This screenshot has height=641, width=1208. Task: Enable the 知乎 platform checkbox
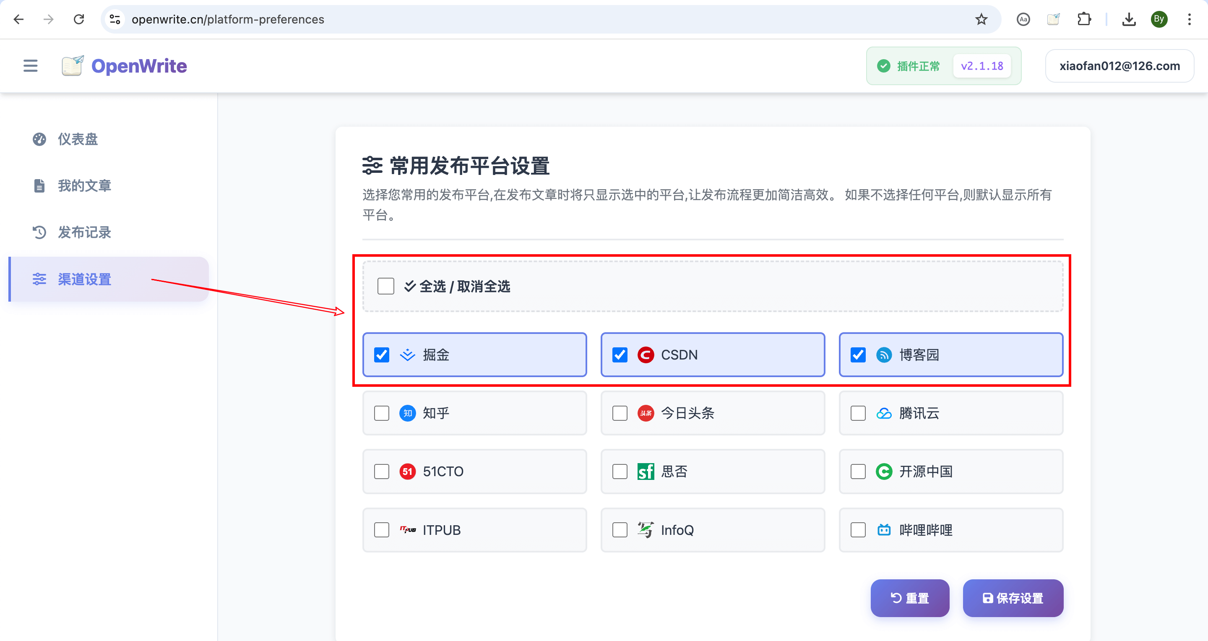tap(382, 413)
